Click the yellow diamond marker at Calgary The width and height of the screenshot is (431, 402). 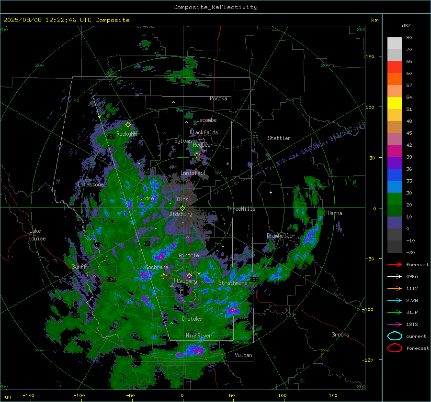click(189, 275)
